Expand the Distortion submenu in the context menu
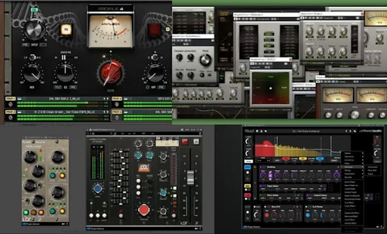 (x=352, y=157)
